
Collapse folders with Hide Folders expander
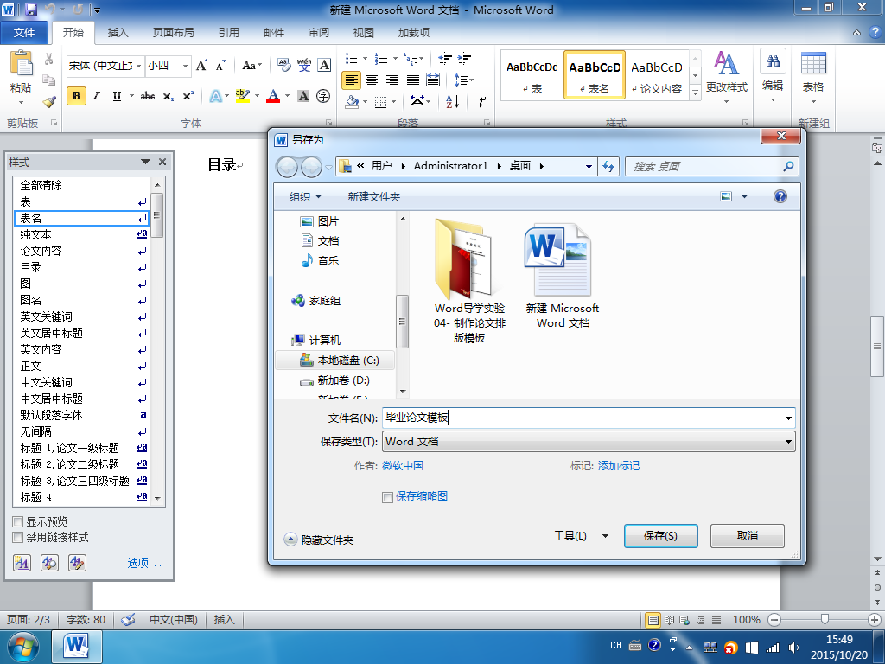[x=290, y=539]
